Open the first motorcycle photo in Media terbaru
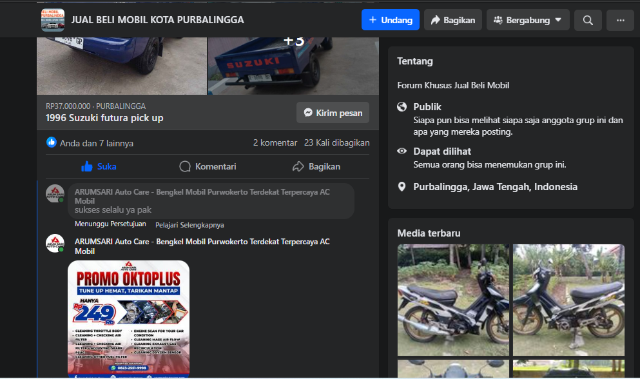The height and width of the screenshot is (379, 640). point(453,300)
